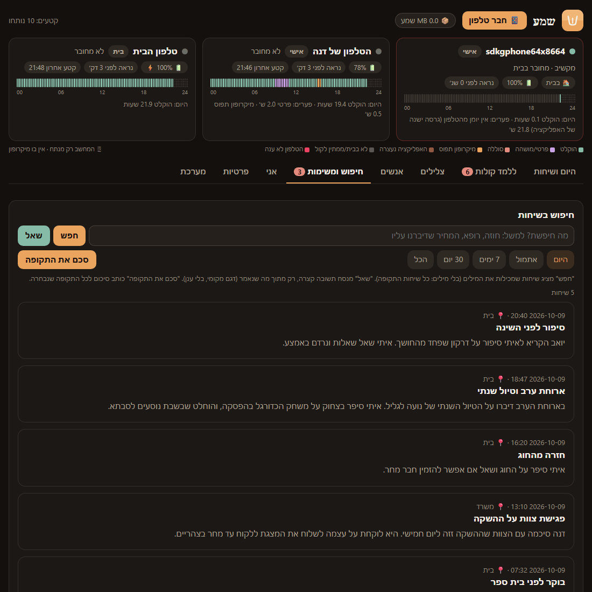The image size is (592, 592).
Task: Click the סכם את התקופה button
Action: [57, 260]
